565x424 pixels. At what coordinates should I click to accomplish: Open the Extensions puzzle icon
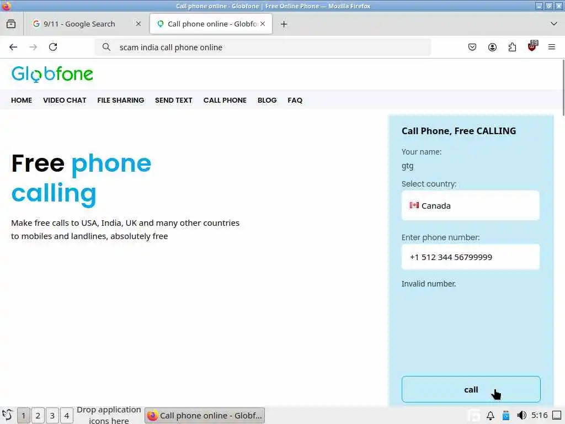(x=512, y=47)
